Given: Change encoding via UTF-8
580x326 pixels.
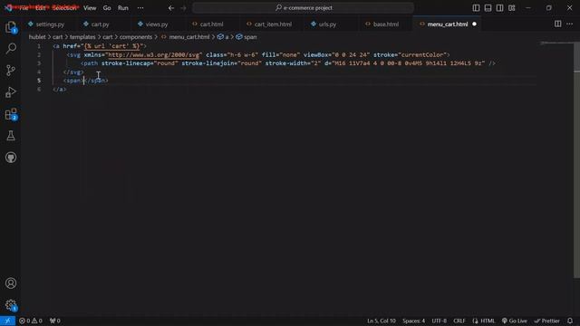Looking at the screenshot, I should coord(439,321).
